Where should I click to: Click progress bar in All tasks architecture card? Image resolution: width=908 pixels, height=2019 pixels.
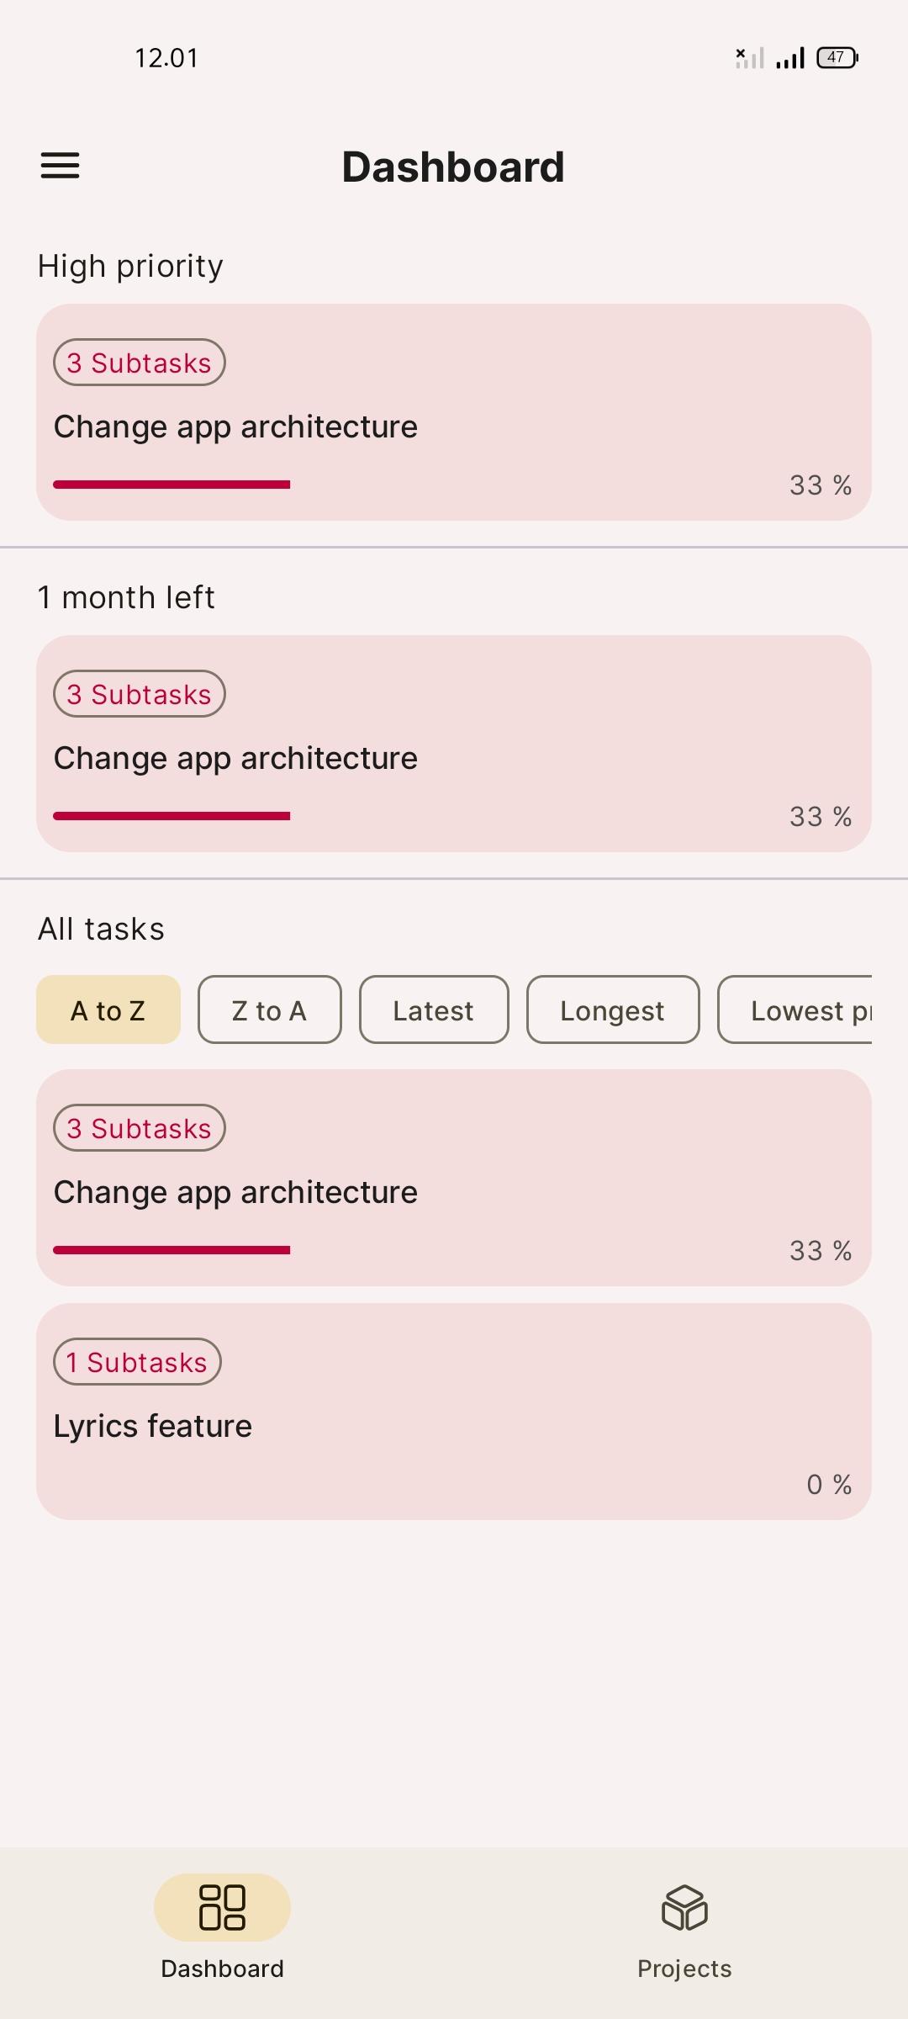(x=172, y=1250)
